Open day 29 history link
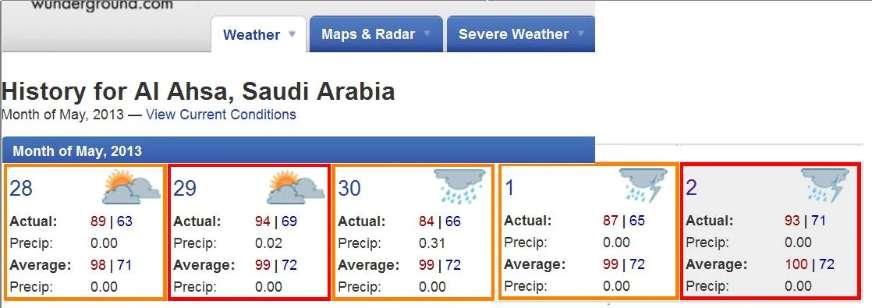This screenshot has height=308, width=872. [185, 189]
